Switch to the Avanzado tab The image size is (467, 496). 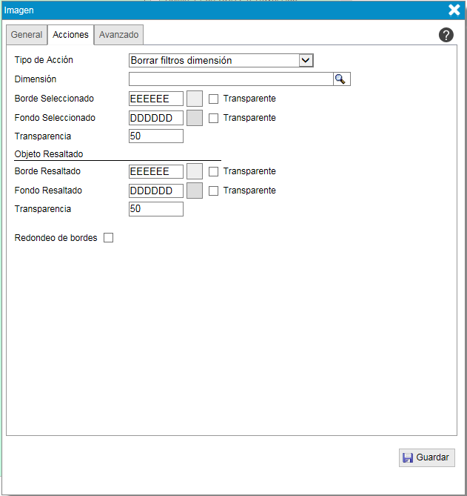tap(118, 35)
